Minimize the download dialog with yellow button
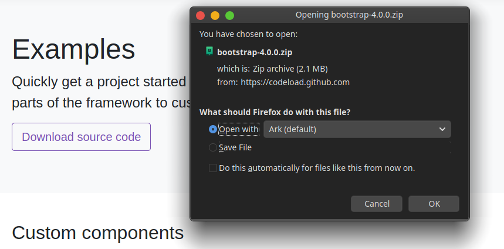 coord(215,15)
